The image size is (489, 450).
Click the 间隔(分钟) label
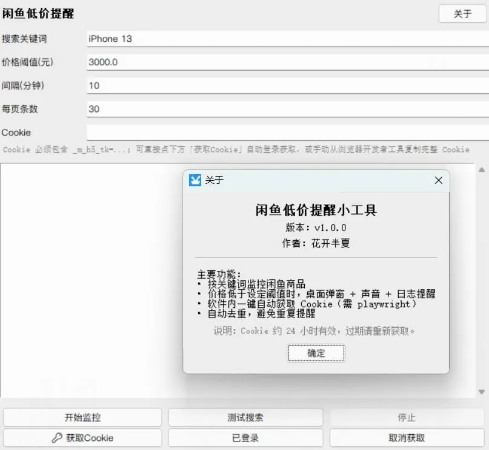point(23,85)
